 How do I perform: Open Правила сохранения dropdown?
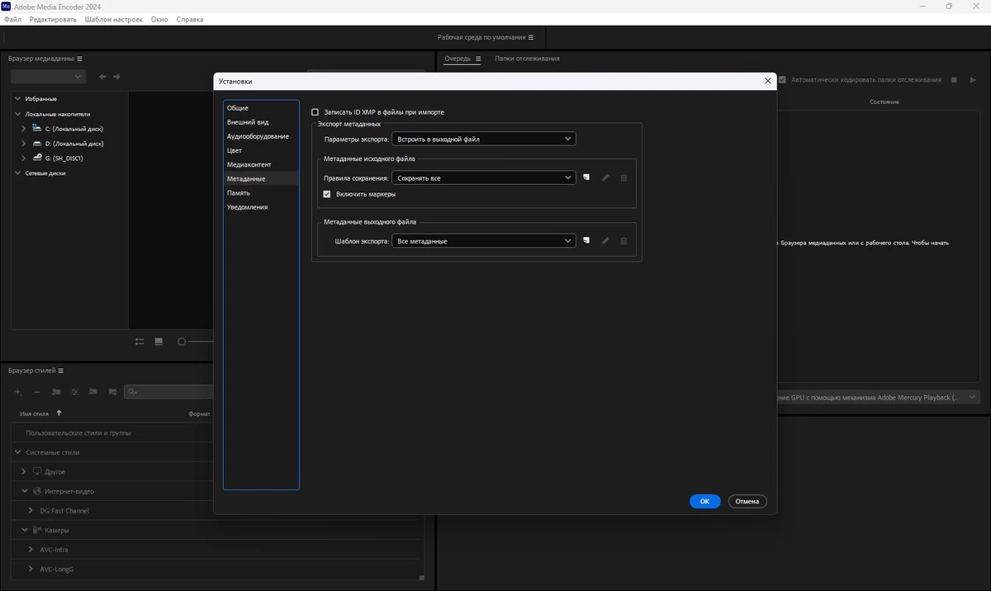[483, 177]
